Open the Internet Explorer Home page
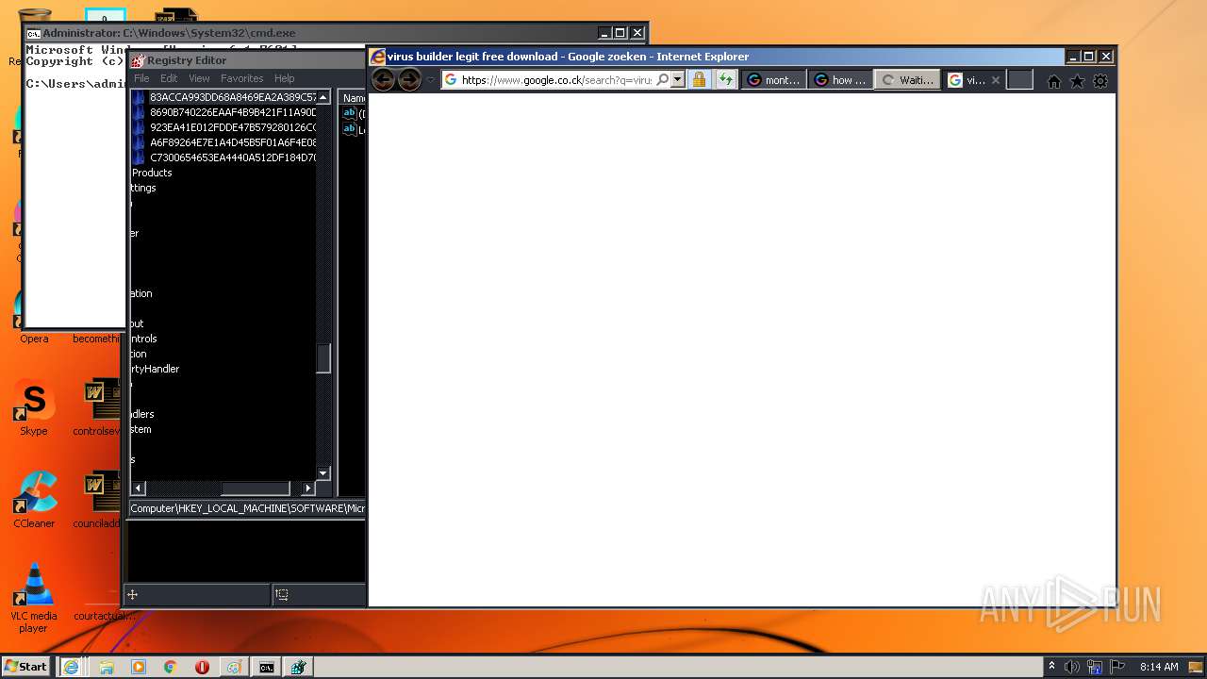 click(1054, 81)
